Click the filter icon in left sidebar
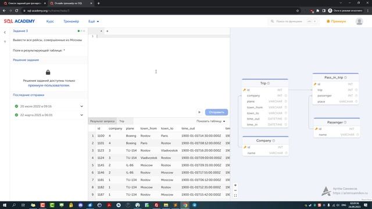 click(x=5, y=42)
